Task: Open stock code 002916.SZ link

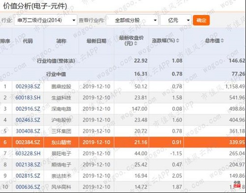Action: coord(28,109)
